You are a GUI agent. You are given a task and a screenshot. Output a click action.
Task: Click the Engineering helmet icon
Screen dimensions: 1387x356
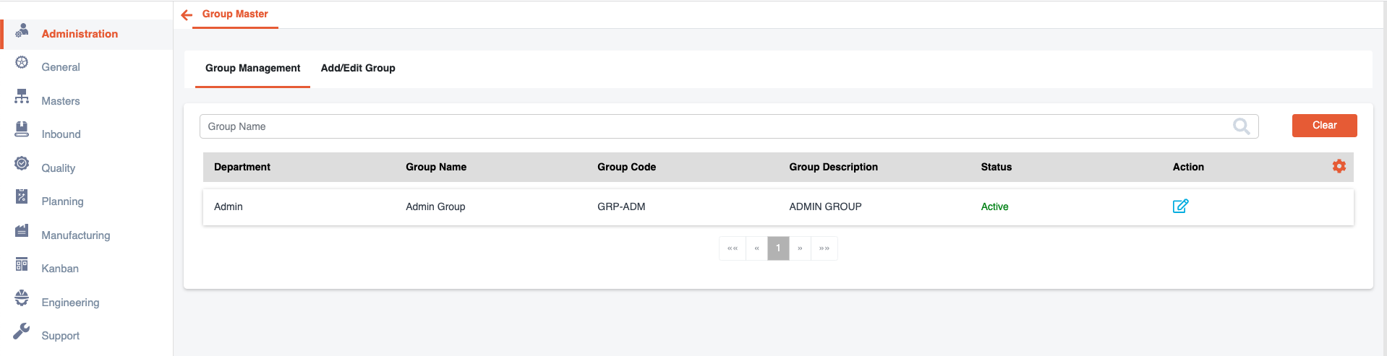click(22, 298)
